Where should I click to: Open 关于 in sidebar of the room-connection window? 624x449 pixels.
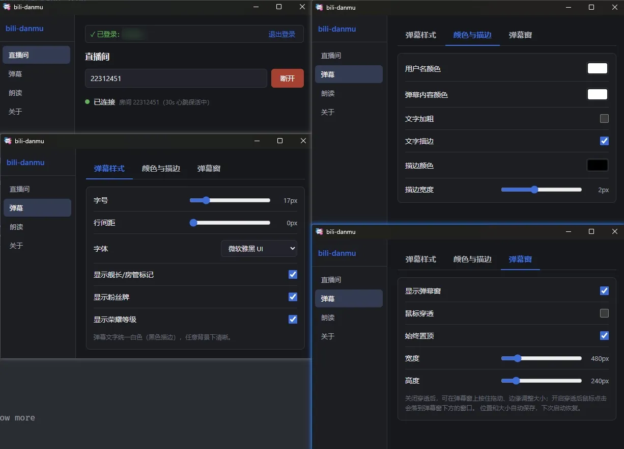[37, 112]
